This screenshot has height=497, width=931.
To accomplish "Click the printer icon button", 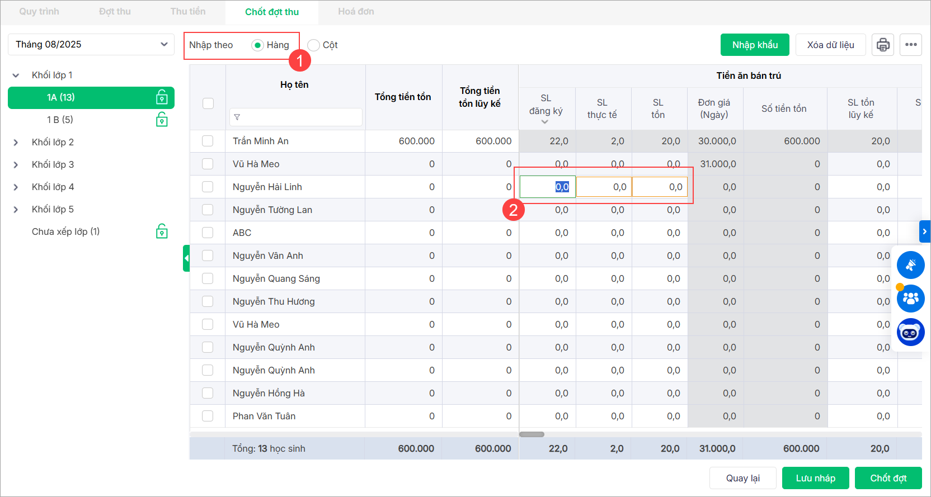I will (x=883, y=45).
